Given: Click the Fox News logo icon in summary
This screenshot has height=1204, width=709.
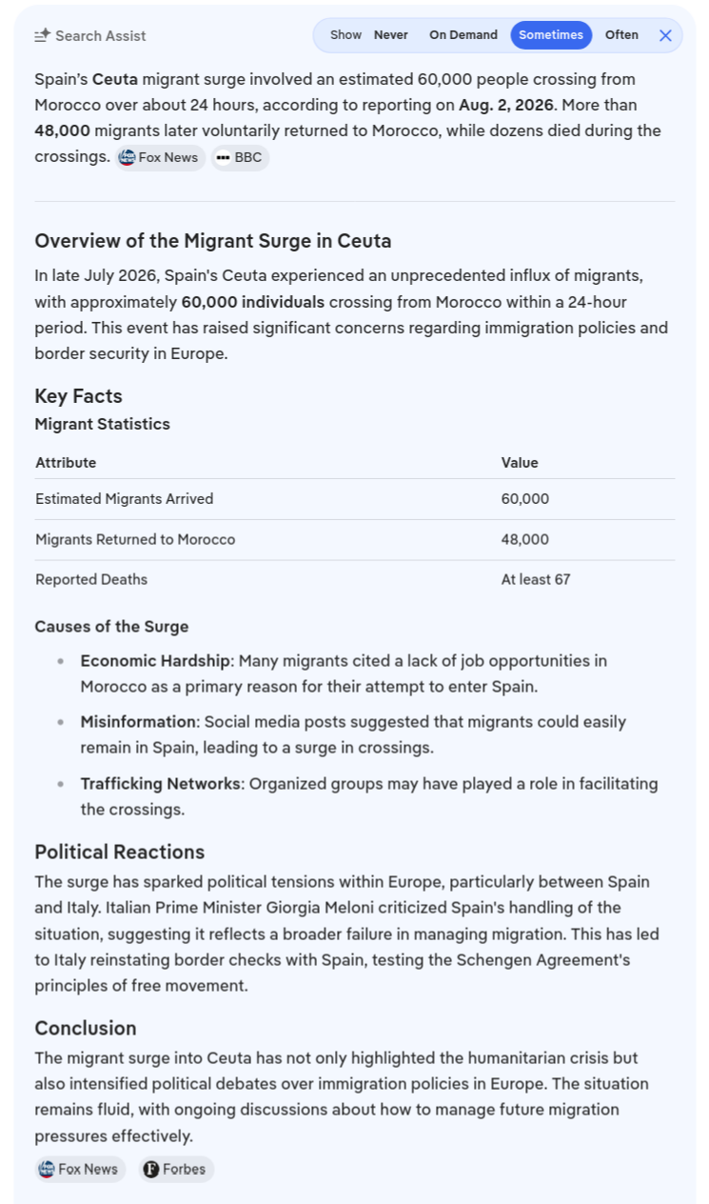Looking at the screenshot, I should (x=127, y=157).
